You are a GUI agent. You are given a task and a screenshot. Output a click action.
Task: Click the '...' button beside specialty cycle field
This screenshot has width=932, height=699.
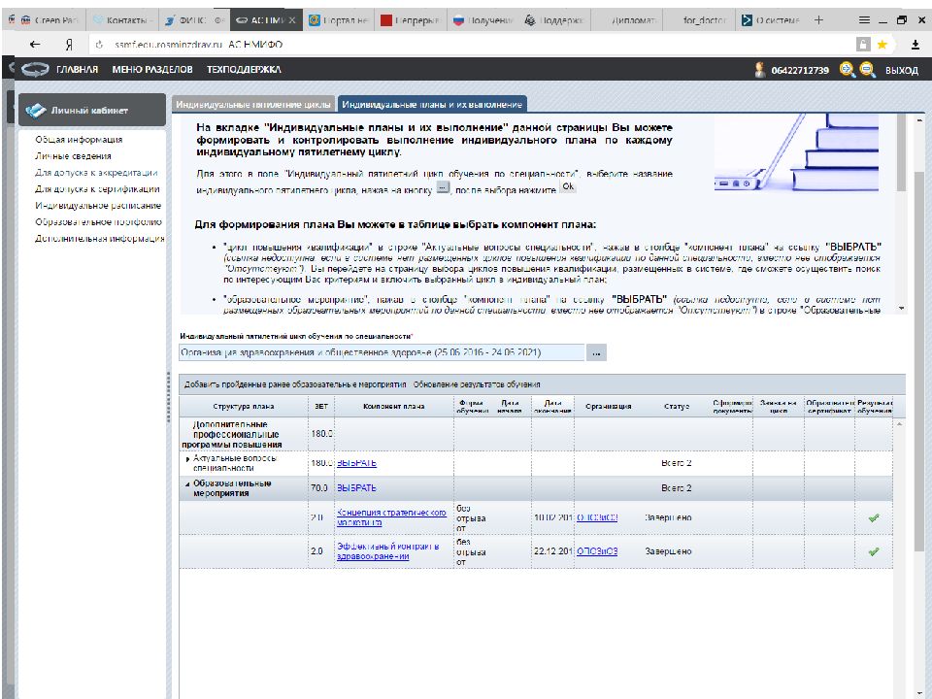coord(596,352)
